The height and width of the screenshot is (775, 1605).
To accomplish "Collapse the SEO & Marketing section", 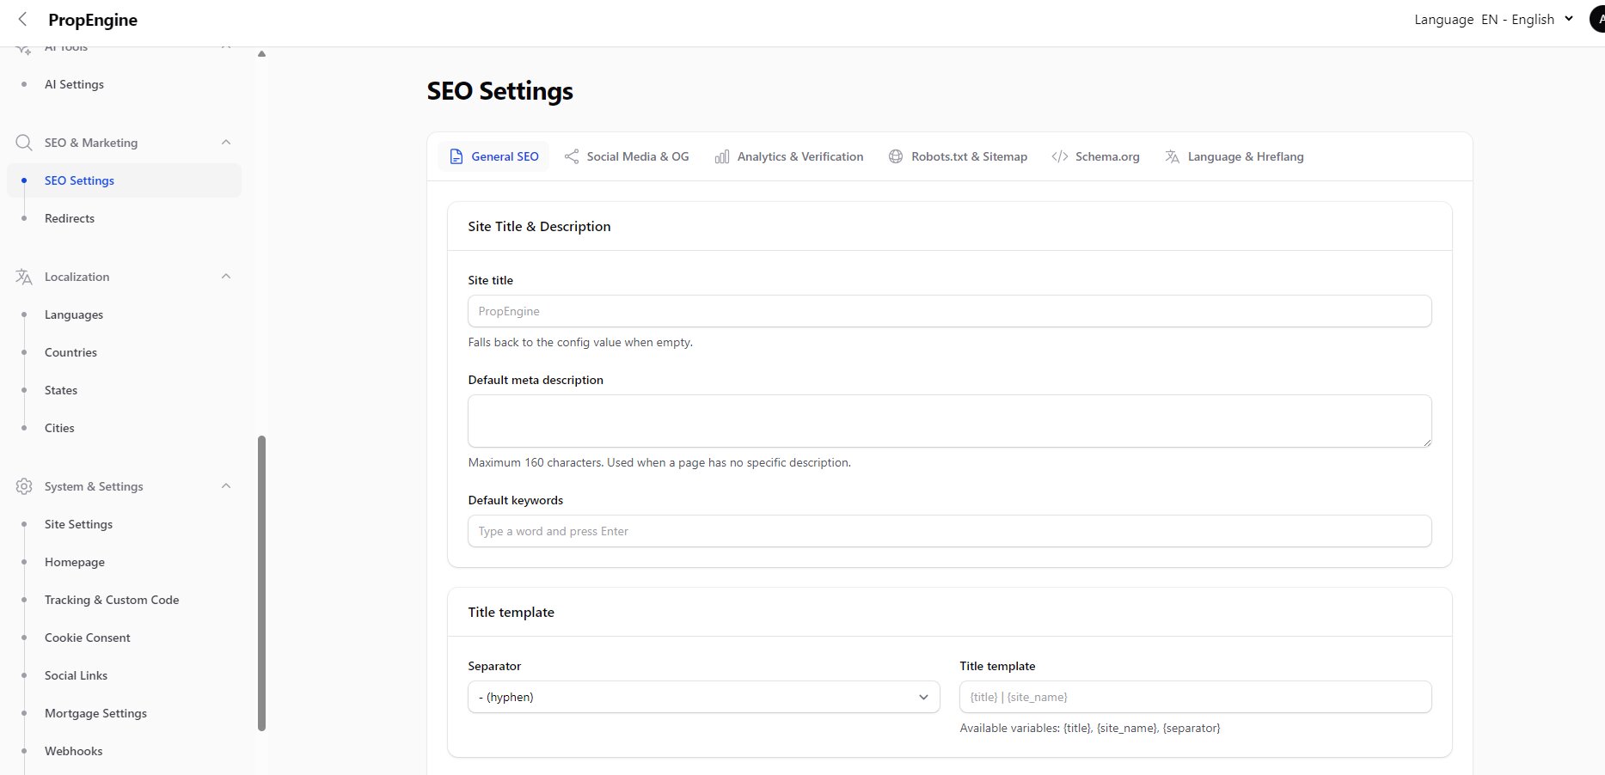I will pos(226,143).
